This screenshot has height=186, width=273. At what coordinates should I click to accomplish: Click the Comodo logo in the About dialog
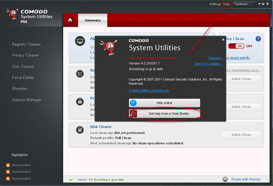click(109, 47)
